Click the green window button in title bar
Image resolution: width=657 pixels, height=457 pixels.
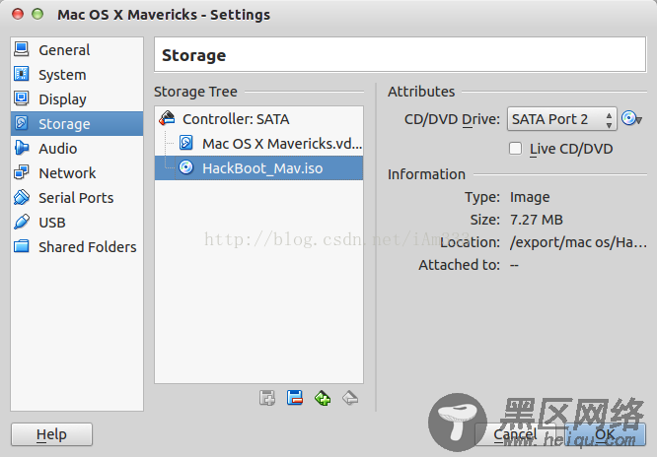coord(37,14)
